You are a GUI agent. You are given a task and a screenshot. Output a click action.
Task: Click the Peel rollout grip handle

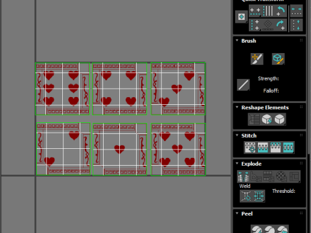[x=301, y=213]
